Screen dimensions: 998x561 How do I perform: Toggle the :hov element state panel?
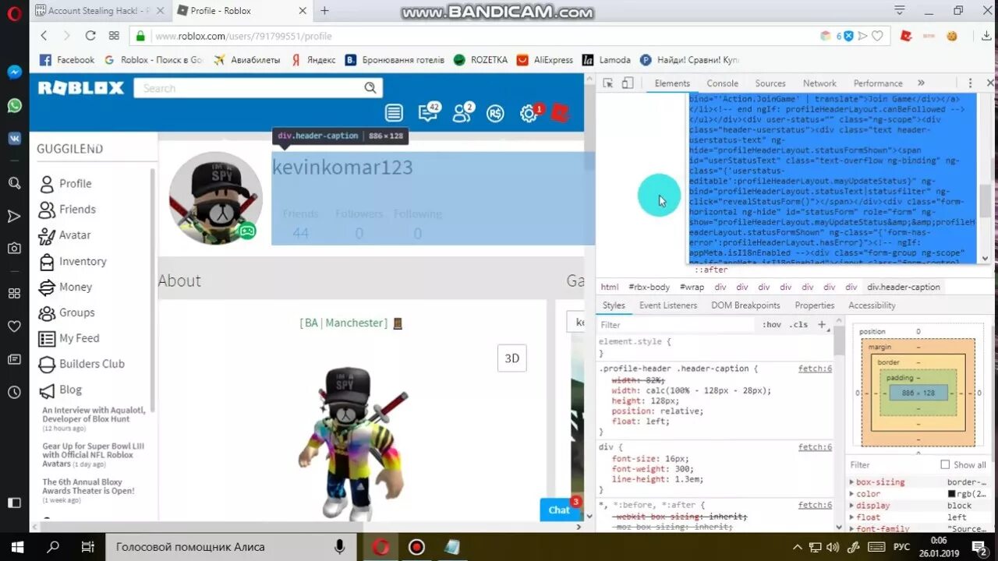[772, 324]
